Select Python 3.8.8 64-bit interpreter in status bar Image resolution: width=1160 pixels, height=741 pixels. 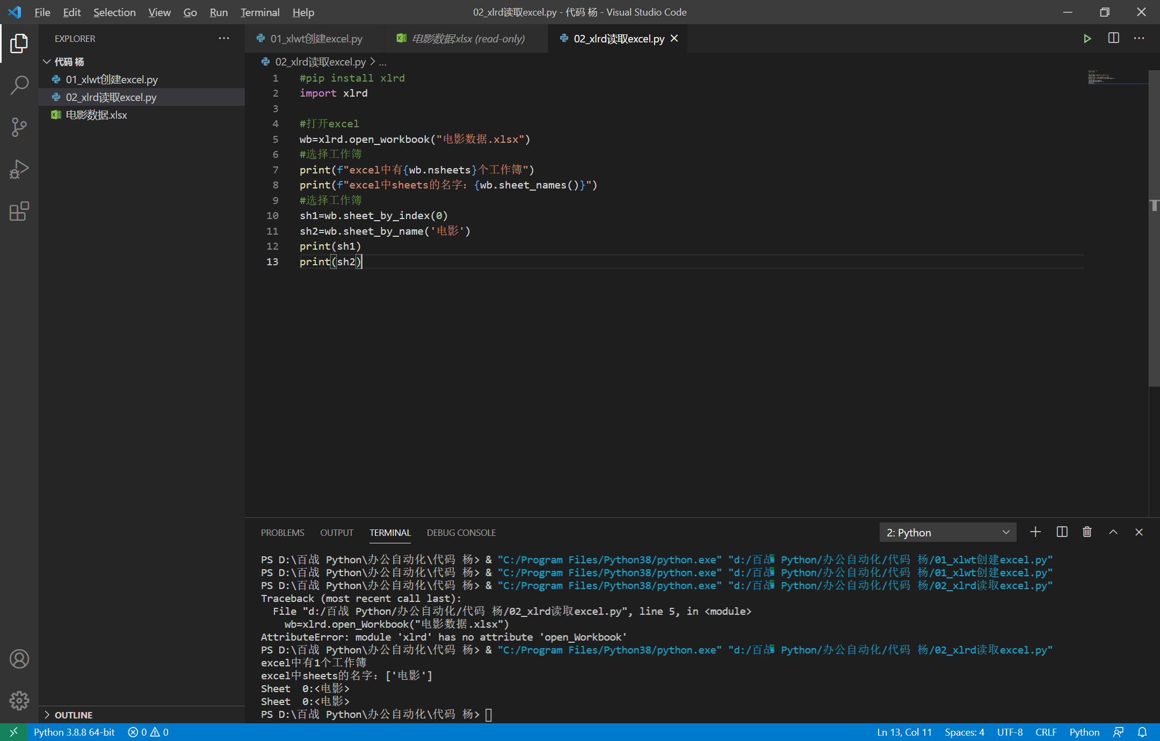(x=74, y=732)
